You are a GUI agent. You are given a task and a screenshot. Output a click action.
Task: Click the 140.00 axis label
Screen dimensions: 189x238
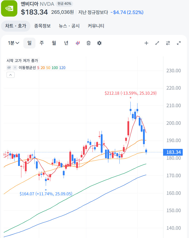click(174, 228)
